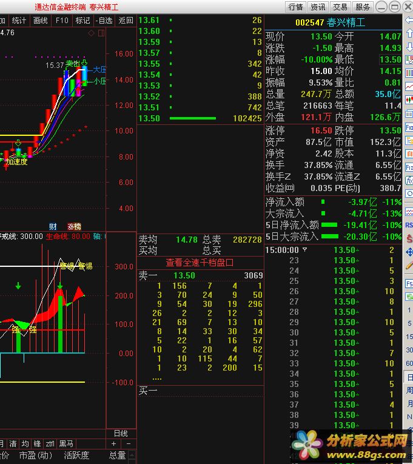Click the -自选 remove-from-watchlist button

pyautogui.click(x=104, y=21)
